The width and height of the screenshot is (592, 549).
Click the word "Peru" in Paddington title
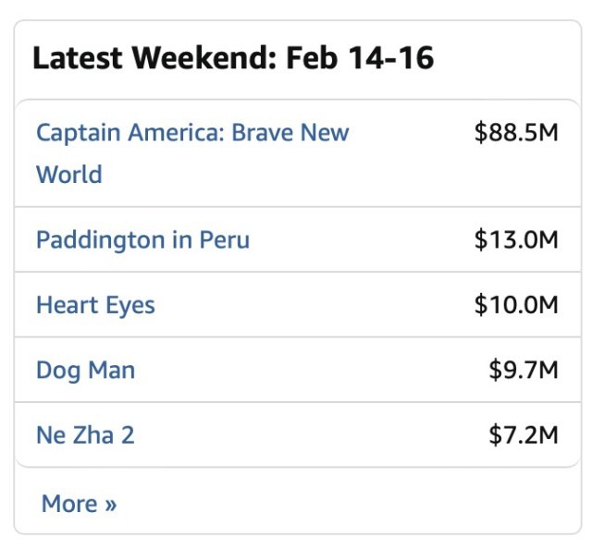click(x=224, y=240)
